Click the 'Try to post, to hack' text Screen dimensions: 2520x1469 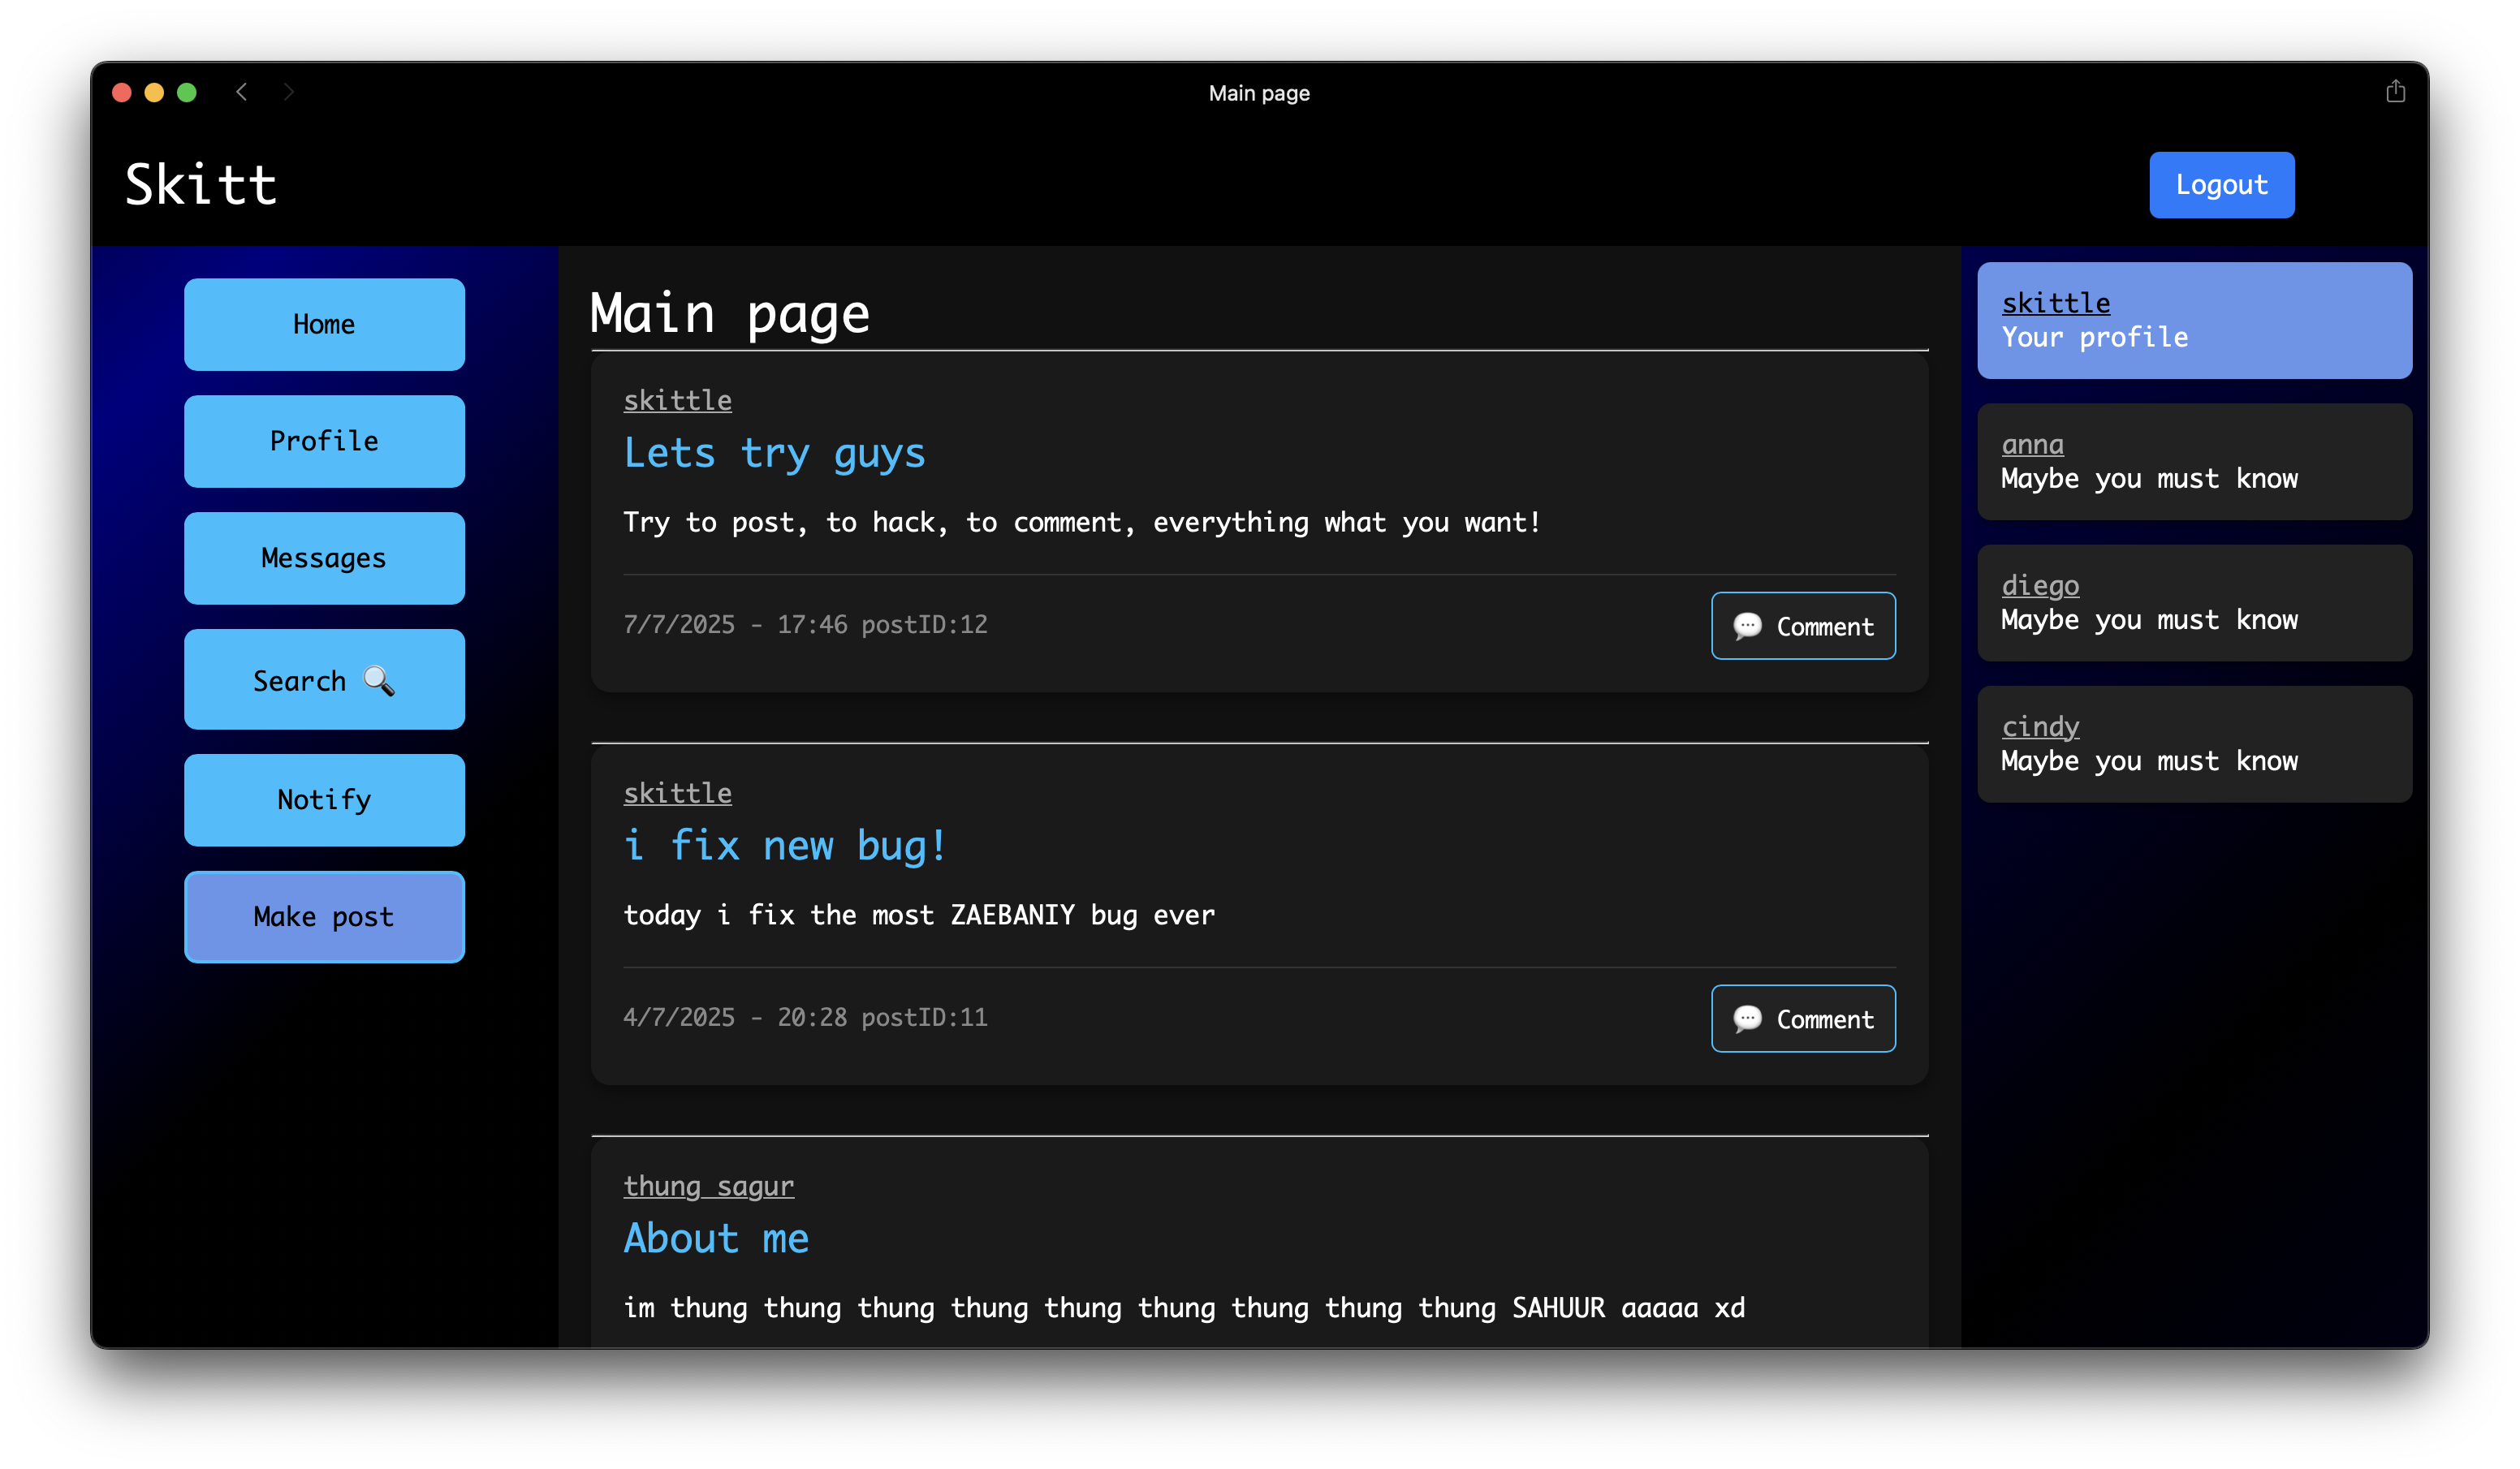[x=1081, y=522]
